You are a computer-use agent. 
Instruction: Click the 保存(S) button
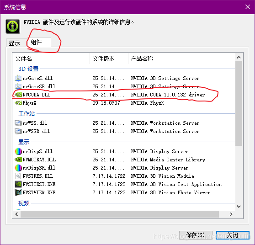pyautogui.click(x=196, y=235)
